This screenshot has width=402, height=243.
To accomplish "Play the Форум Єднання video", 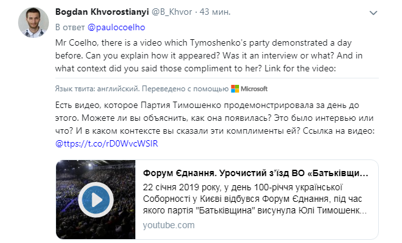I will tap(95, 199).
